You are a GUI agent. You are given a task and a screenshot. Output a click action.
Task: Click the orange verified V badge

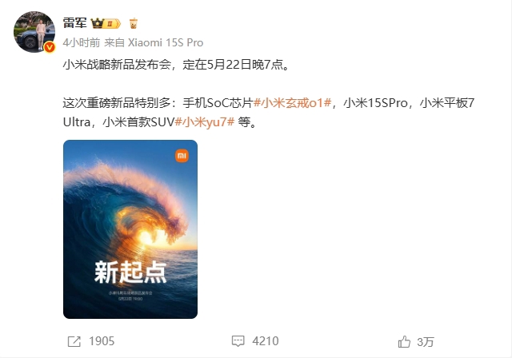50,47
